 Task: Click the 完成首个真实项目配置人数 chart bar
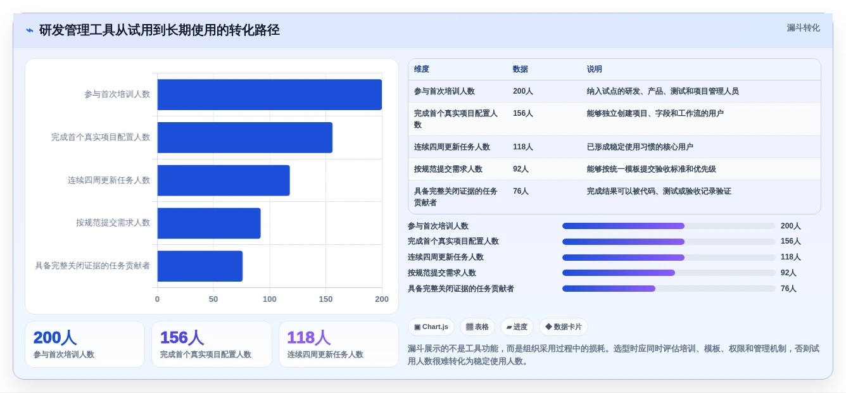(x=245, y=137)
